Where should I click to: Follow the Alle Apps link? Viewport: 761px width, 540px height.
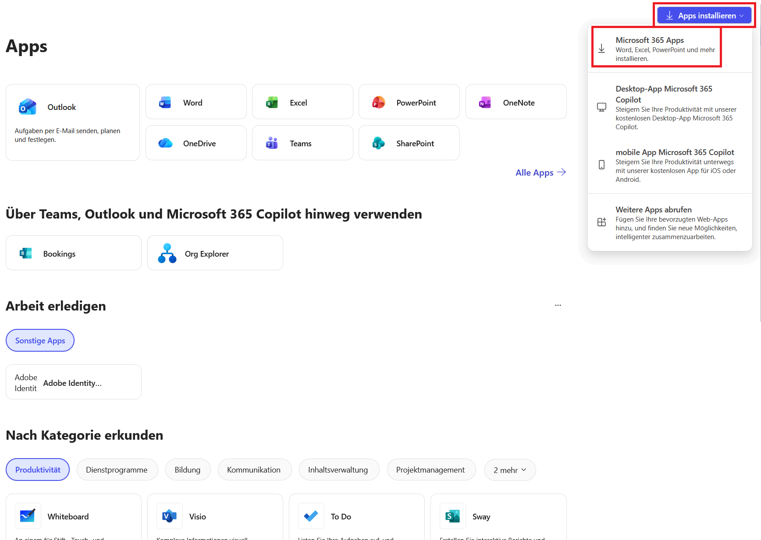540,173
